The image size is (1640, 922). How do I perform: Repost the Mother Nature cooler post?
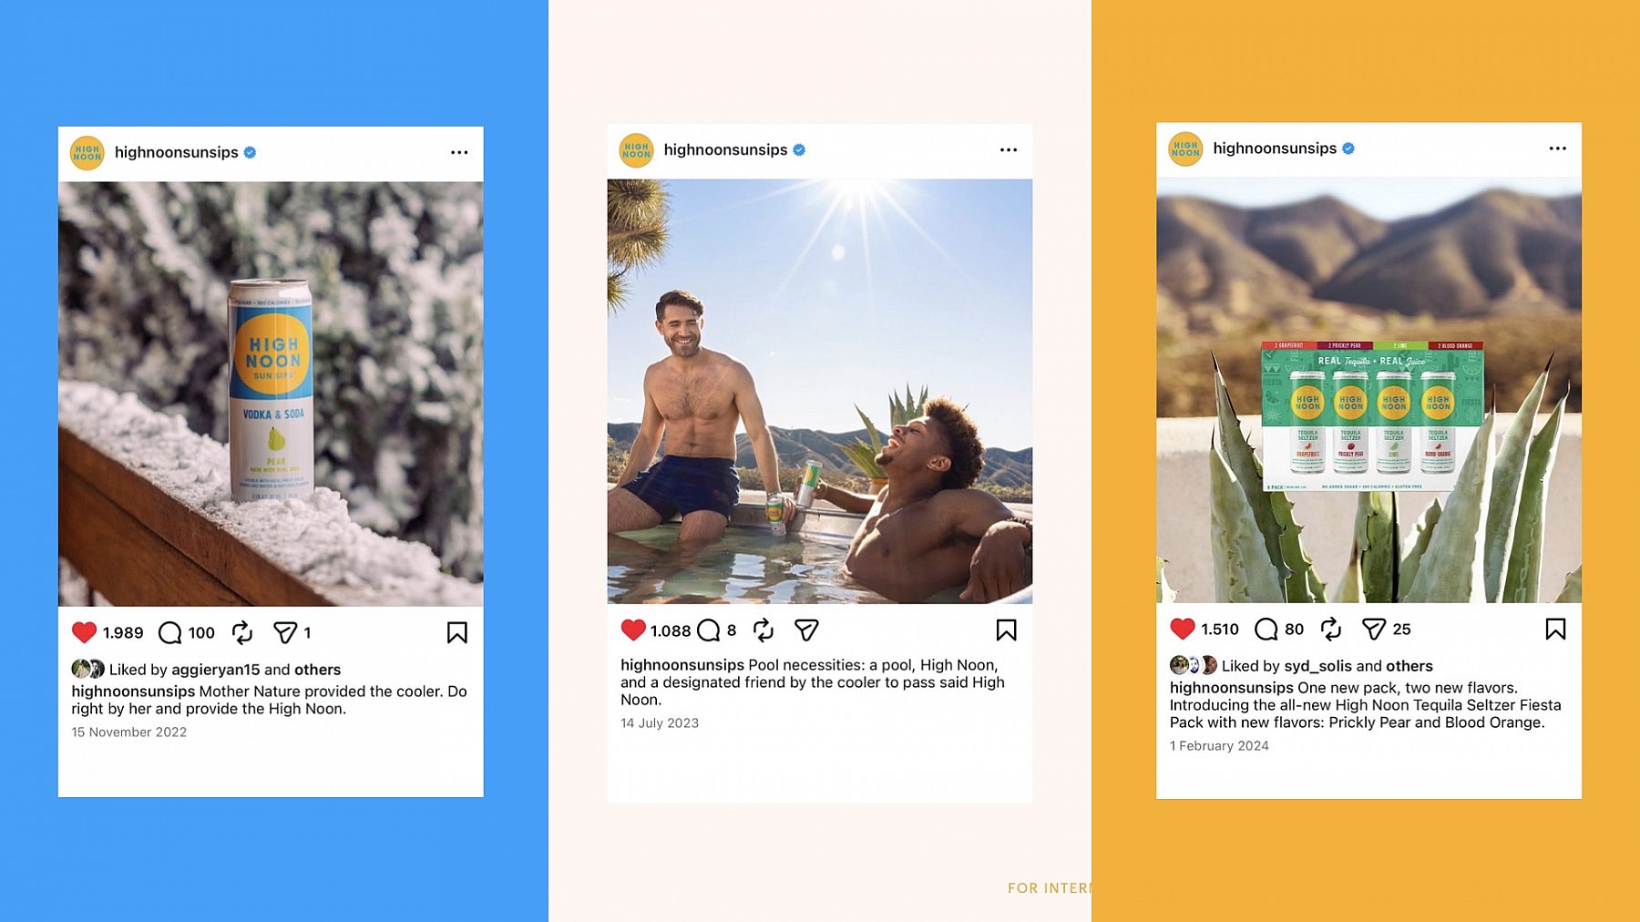coord(242,632)
